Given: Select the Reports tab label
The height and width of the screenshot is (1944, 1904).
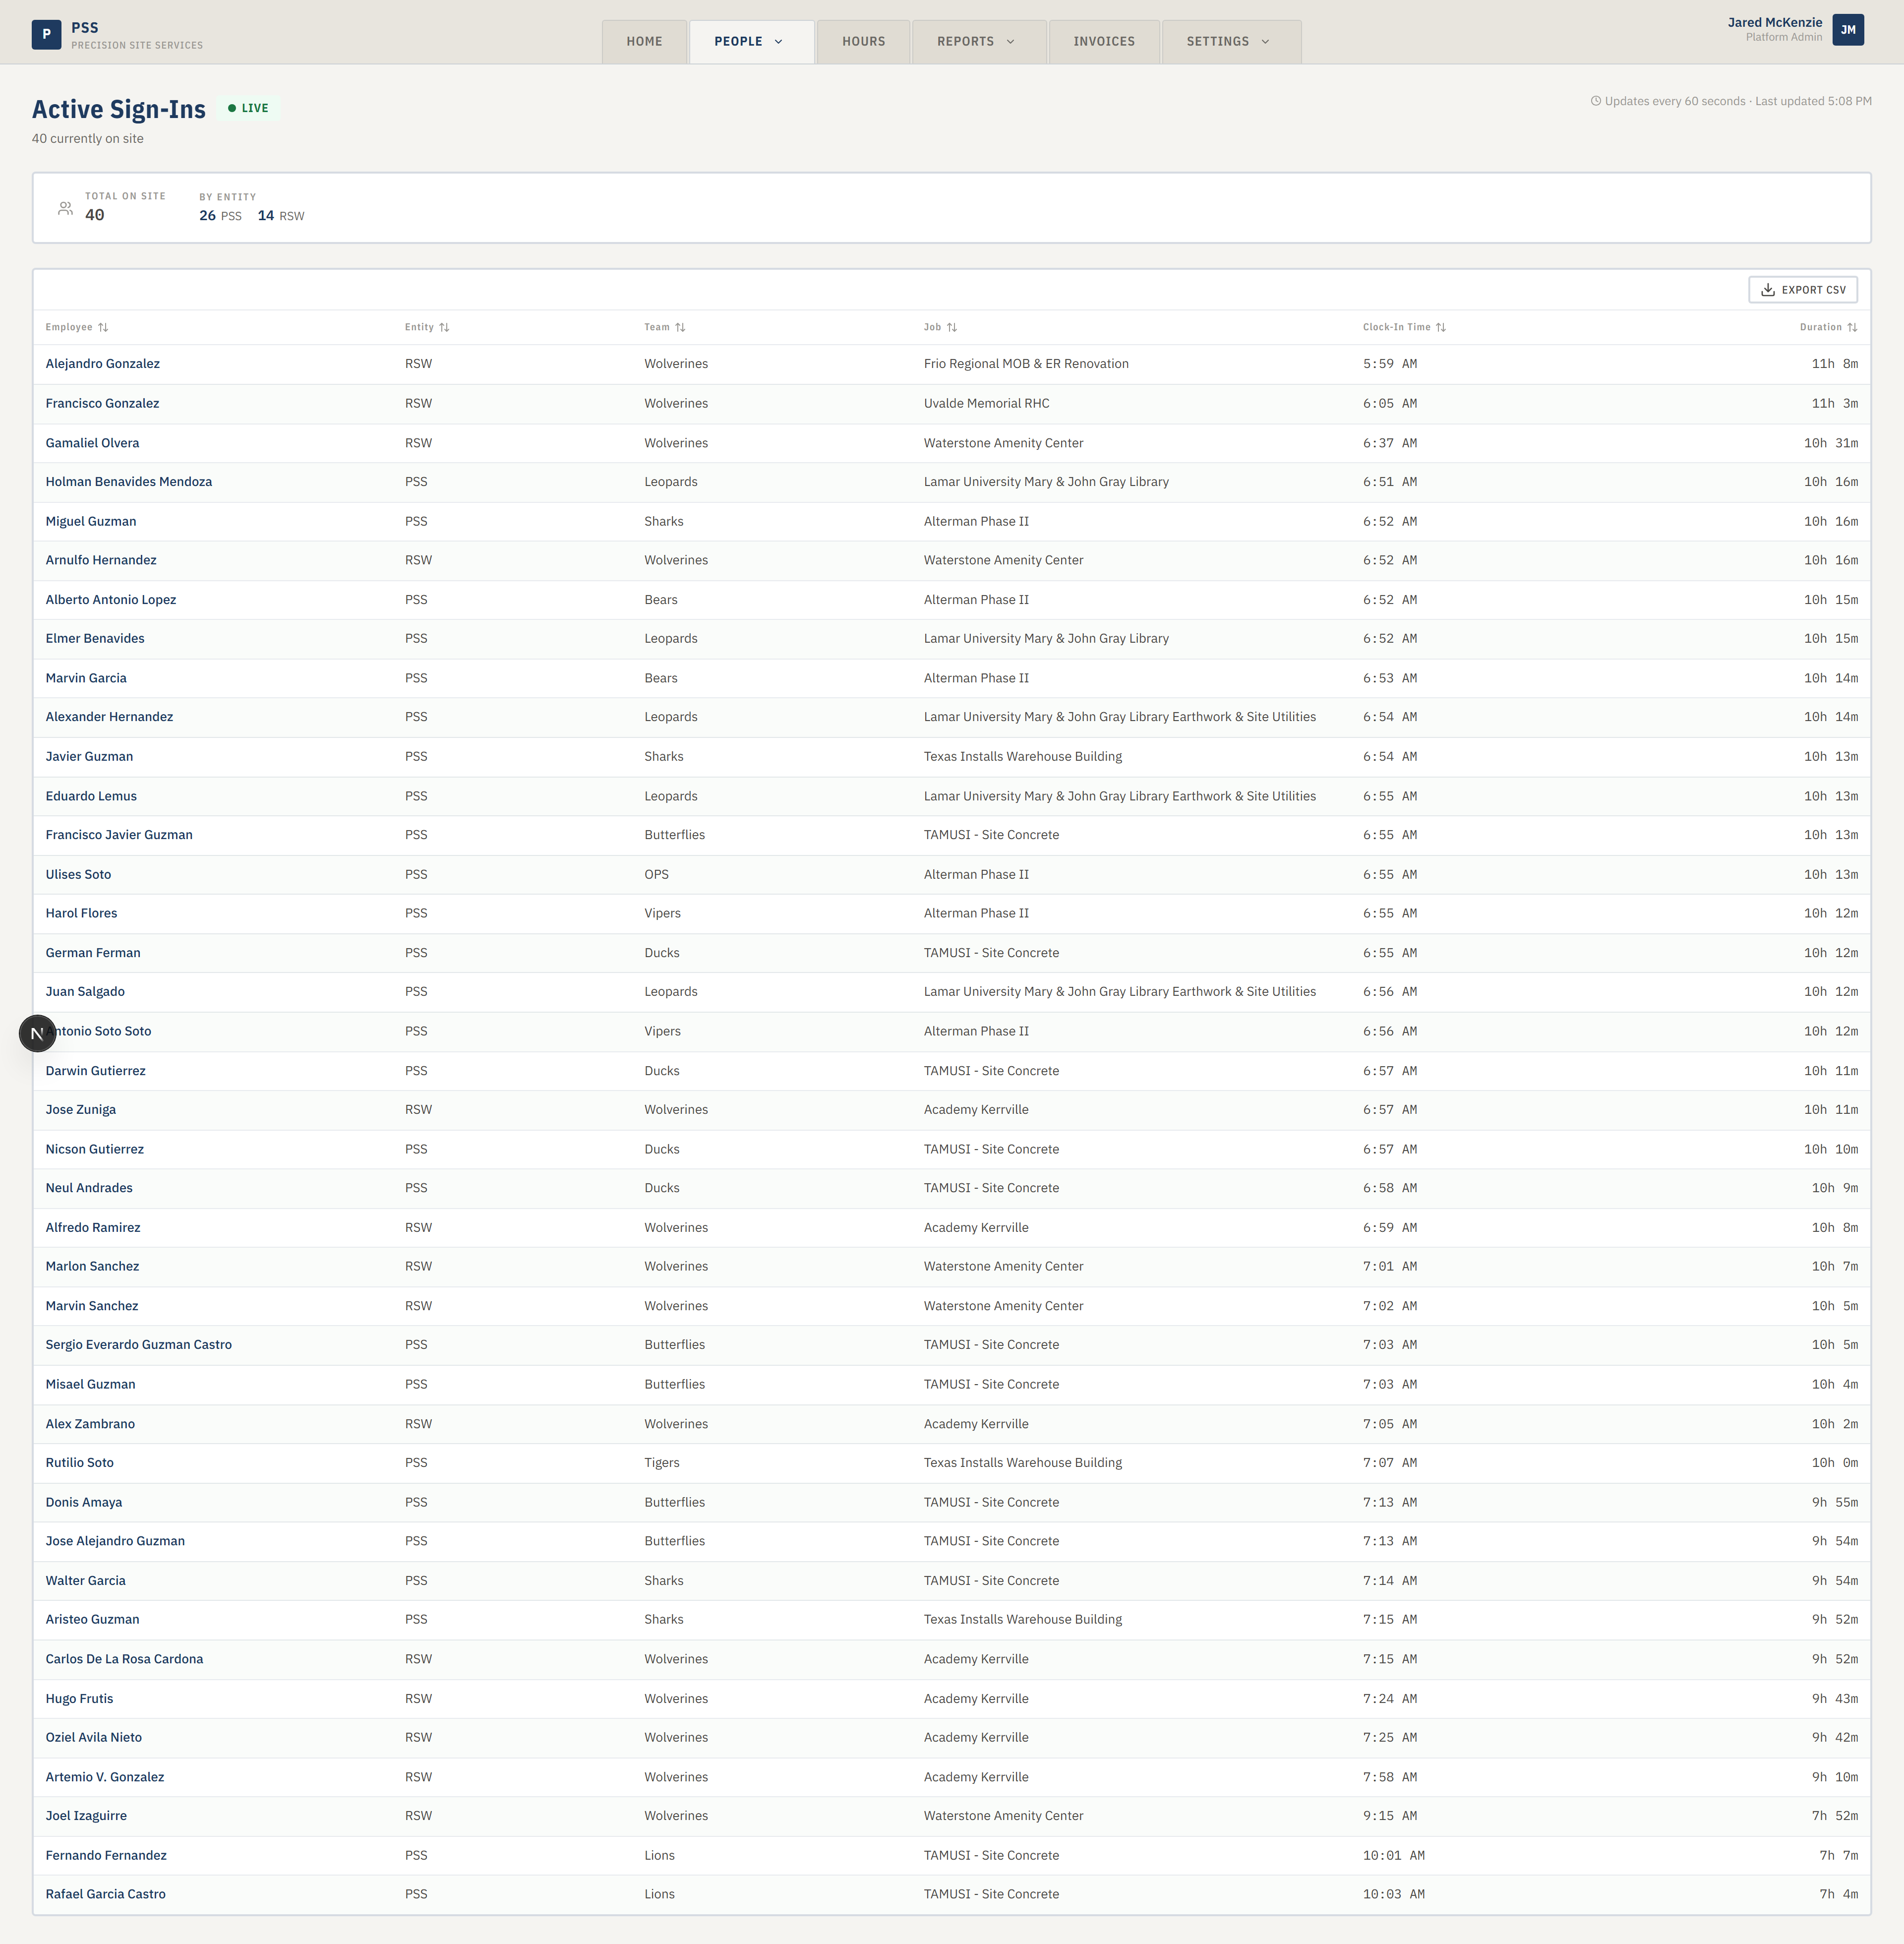Looking at the screenshot, I should click(965, 42).
